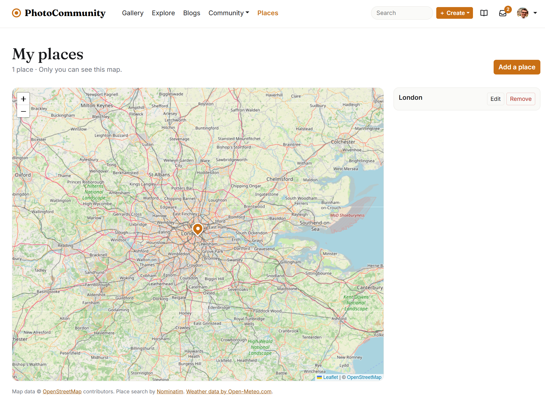Open the Explore page
This screenshot has width=545, height=411.
[163, 13]
